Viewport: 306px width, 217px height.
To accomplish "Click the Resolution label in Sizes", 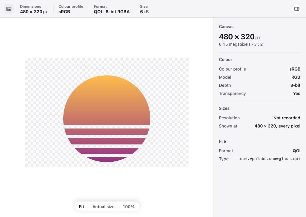I will click(x=229, y=118).
